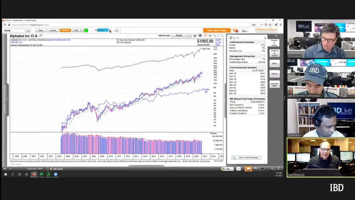Click the bottom bar help question mark
355x200 pixels.
[x=278, y=169]
